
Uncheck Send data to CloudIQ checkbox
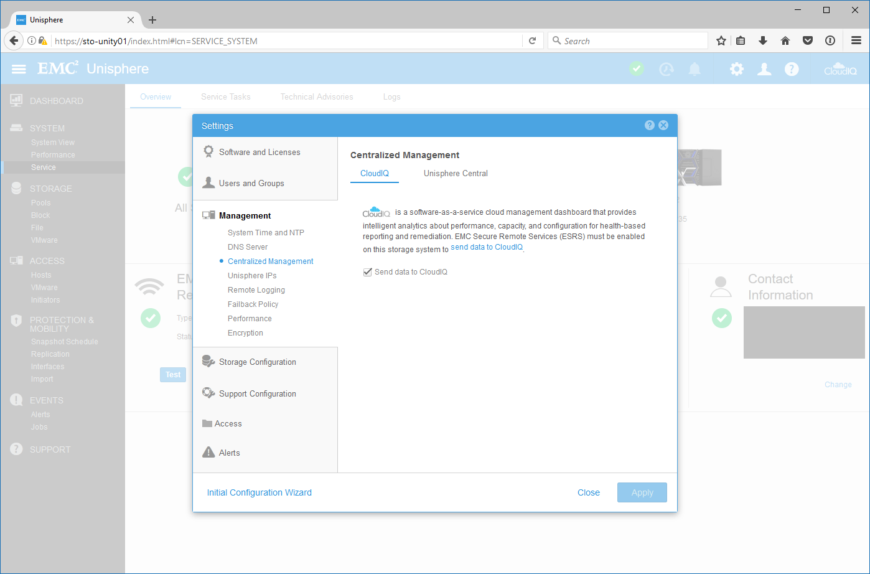pyautogui.click(x=368, y=272)
